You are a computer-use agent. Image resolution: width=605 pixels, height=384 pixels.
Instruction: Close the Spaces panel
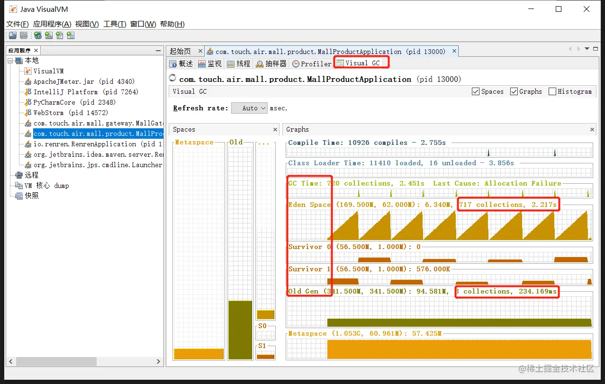(x=275, y=129)
